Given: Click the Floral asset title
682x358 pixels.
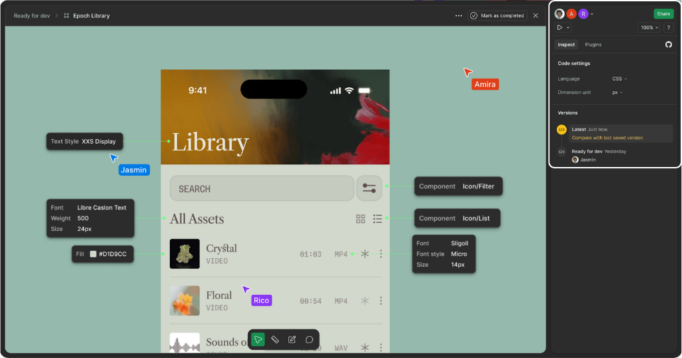Looking at the screenshot, I should (218, 295).
